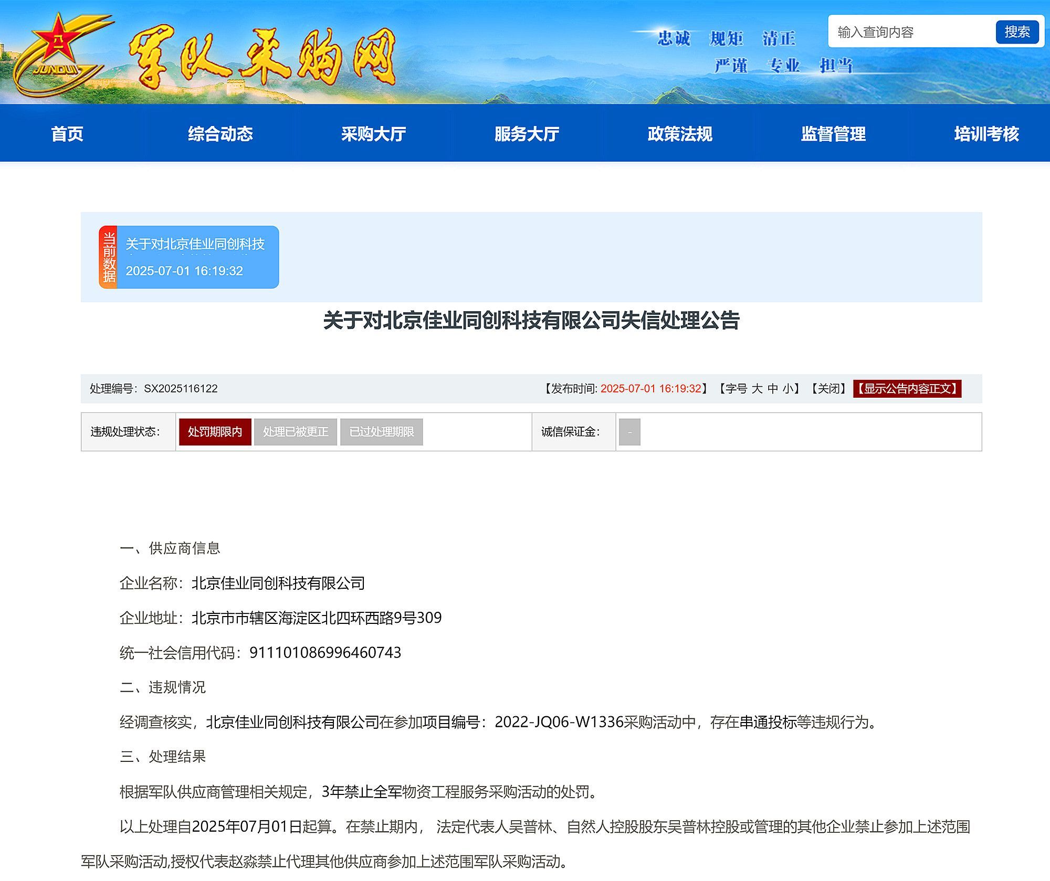Screen dimensions: 1050x881
Task: Select the 已过处理期限 status tag
Action: point(382,432)
